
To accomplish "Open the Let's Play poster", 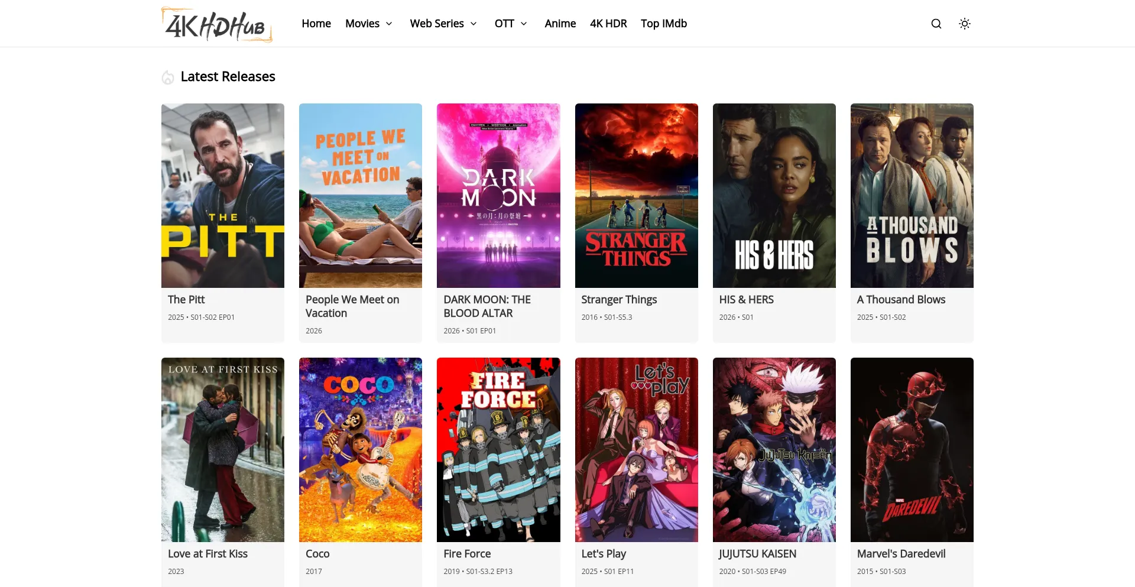I will (x=637, y=450).
